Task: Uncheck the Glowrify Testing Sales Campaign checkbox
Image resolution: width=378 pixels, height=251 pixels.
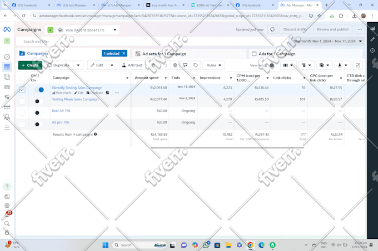Action: [22, 90]
